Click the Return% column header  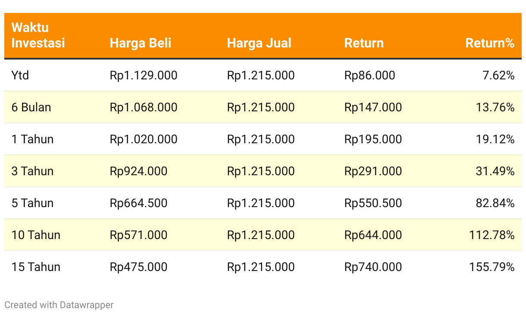click(x=490, y=43)
